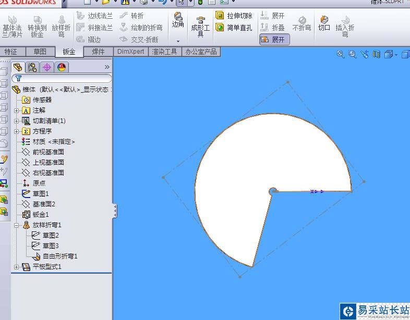Open the DisplayManager tab icon
410x320 pixels.
tap(62, 67)
